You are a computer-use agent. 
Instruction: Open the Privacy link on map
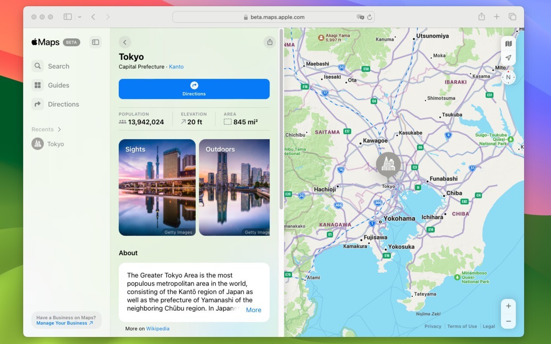click(433, 326)
